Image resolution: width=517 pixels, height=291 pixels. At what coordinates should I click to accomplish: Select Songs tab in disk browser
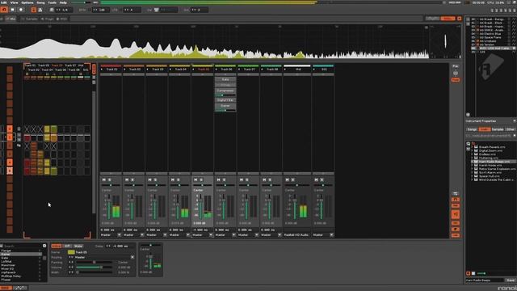(x=472, y=129)
